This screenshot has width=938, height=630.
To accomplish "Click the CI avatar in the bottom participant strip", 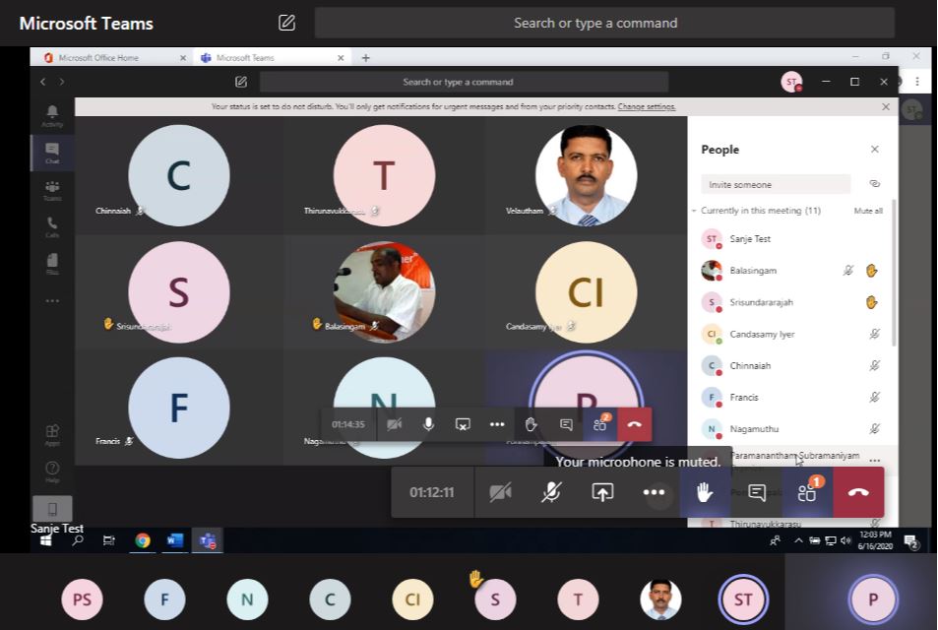I will [x=412, y=598].
